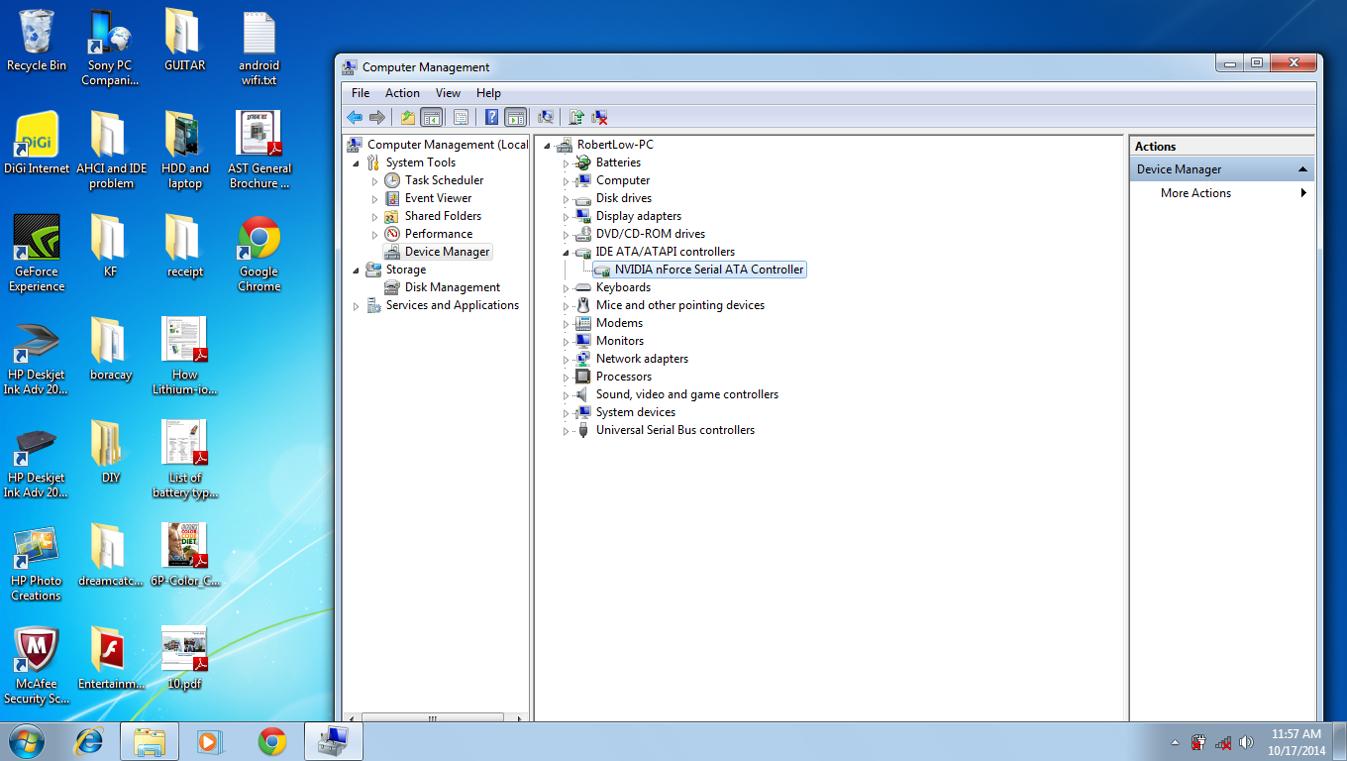Expand the Disk drives category

tap(567, 198)
